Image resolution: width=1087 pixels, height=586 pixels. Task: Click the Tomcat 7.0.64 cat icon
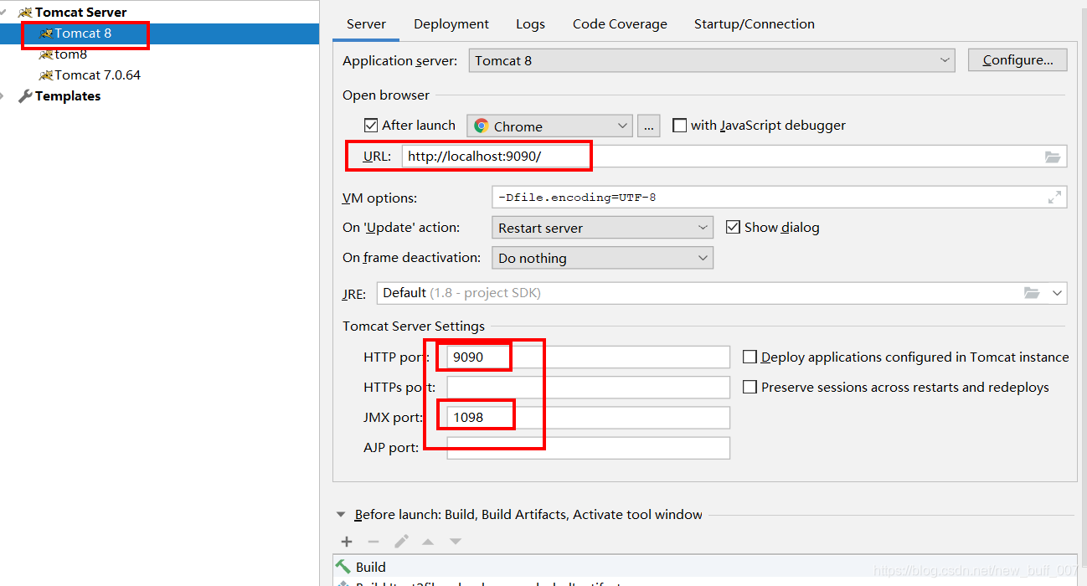point(46,75)
